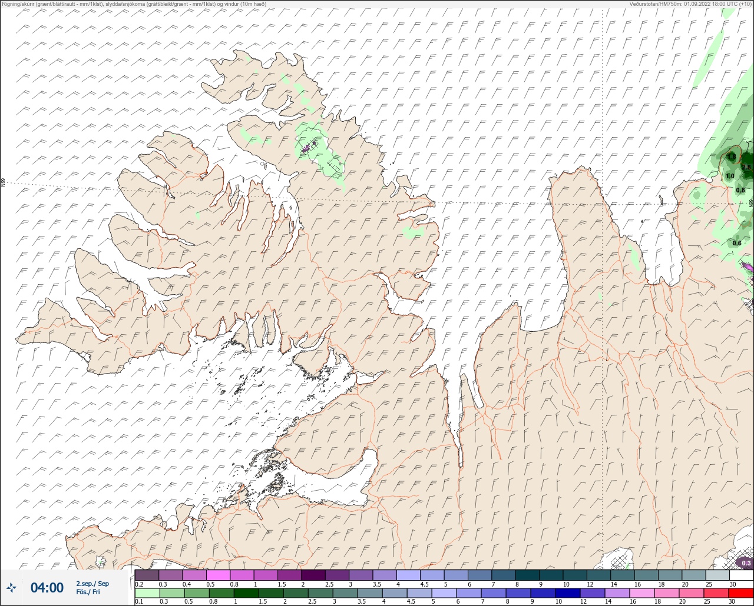The height and width of the screenshot is (606, 754).
Task: Click the brightest pink swatch in snow legend
Action: tap(218, 575)
